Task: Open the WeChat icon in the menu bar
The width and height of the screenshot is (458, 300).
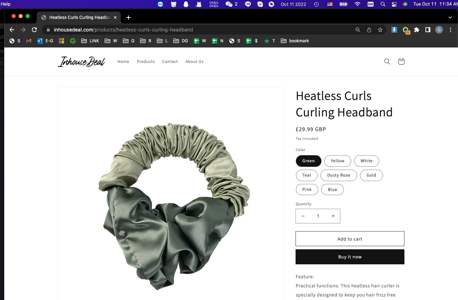Action: coord(231,4)
